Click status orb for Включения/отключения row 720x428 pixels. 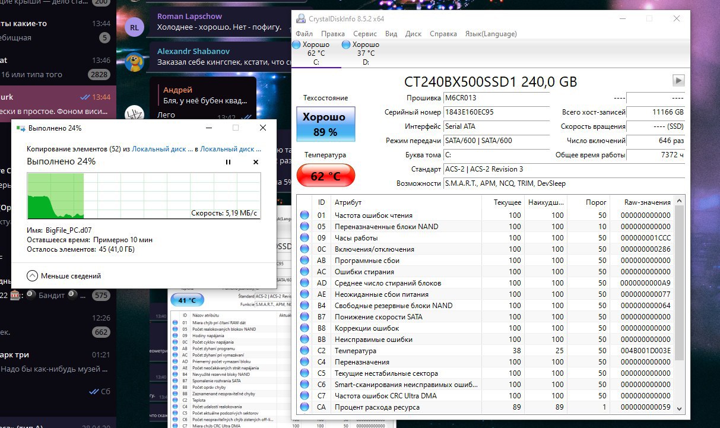pyautogui.click(x=305, y=249)
